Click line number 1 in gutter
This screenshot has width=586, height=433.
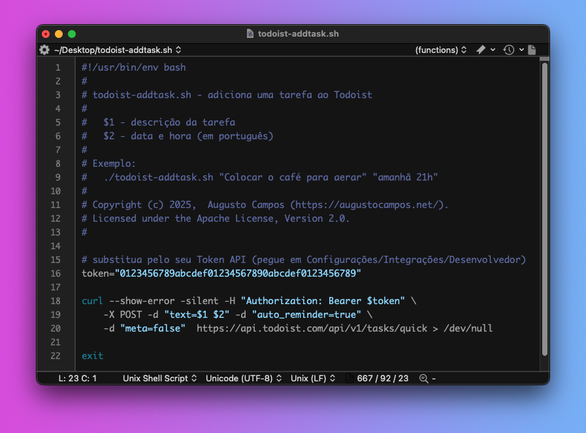coord(58,67)
